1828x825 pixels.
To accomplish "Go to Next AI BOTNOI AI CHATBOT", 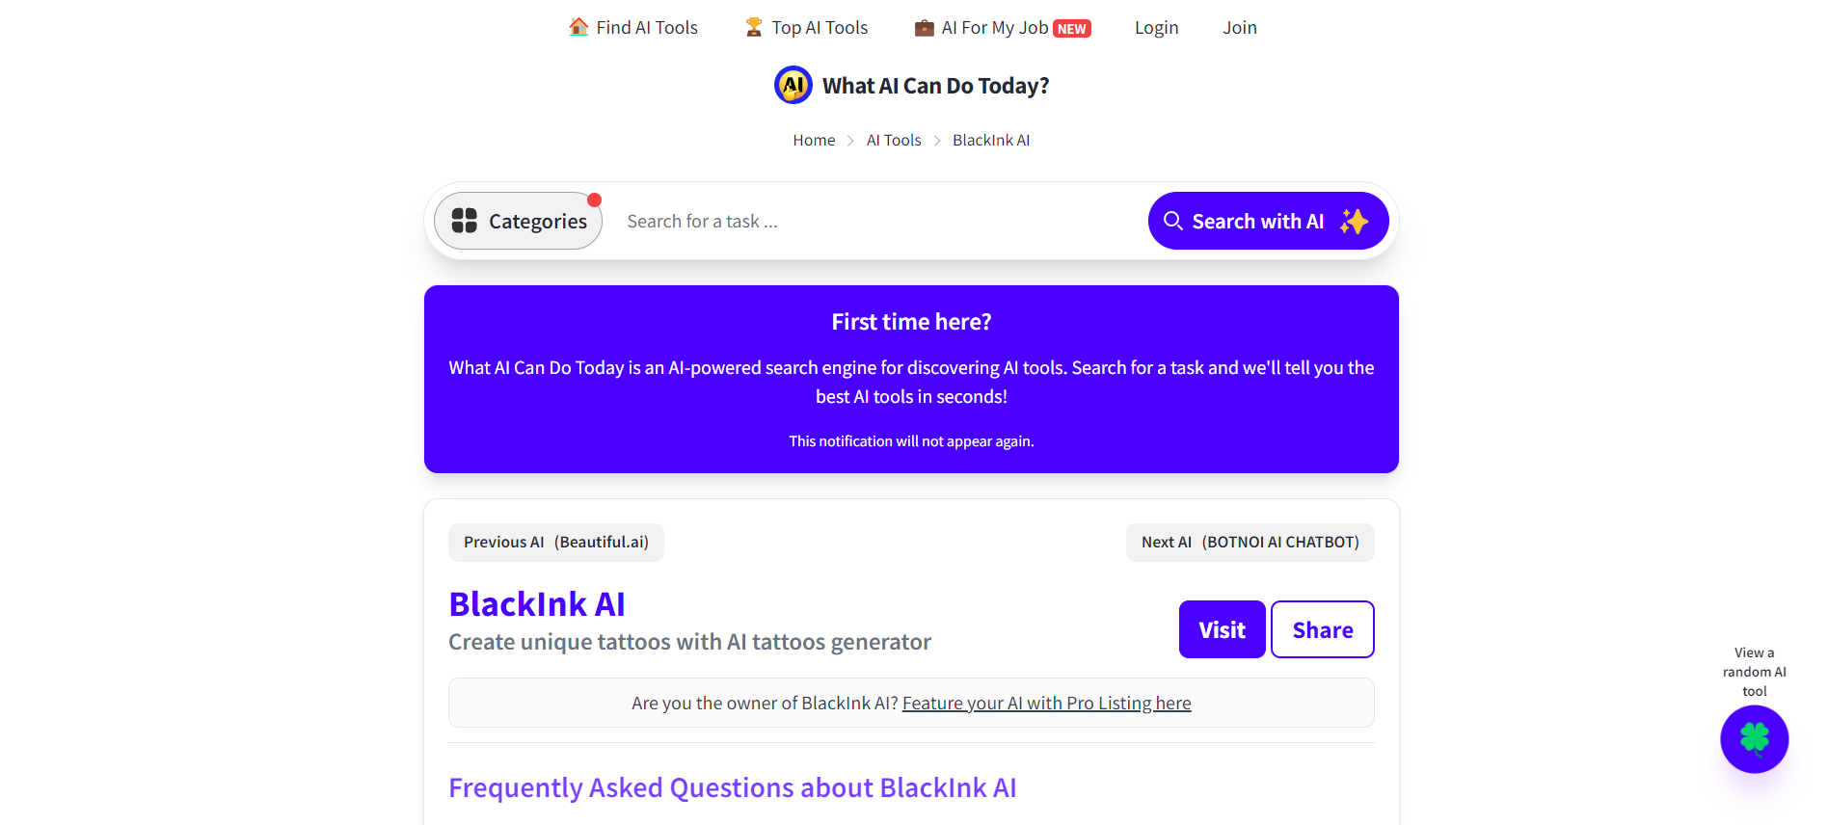I will tap(1250, 542).
